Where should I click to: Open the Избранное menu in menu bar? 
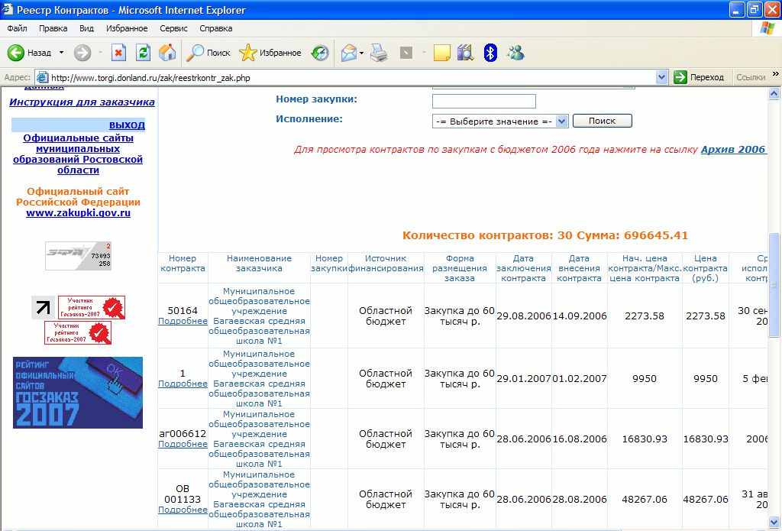pyautogui.click(x=127, y=28)
